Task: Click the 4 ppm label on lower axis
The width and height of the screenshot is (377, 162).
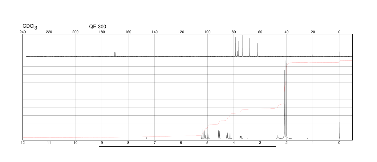Action: 234,143
